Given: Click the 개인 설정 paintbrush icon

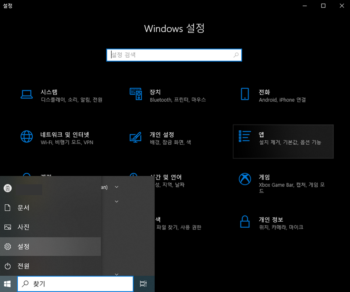Looking at the screenshot, I should pyautogui.click(x=136, y=137).
